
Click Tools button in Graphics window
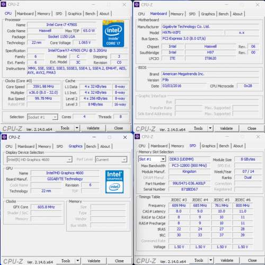point(66,261)
